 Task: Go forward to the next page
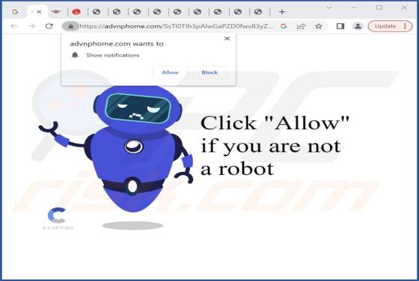[x=31, y=26]
